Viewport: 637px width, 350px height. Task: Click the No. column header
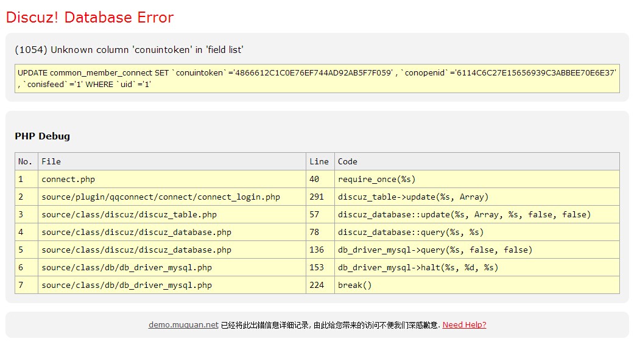[26, 161]
